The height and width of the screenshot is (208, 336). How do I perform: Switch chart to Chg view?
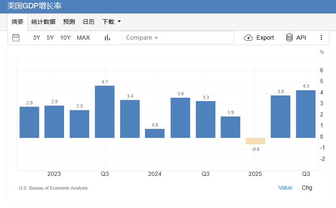pos(307,188)
